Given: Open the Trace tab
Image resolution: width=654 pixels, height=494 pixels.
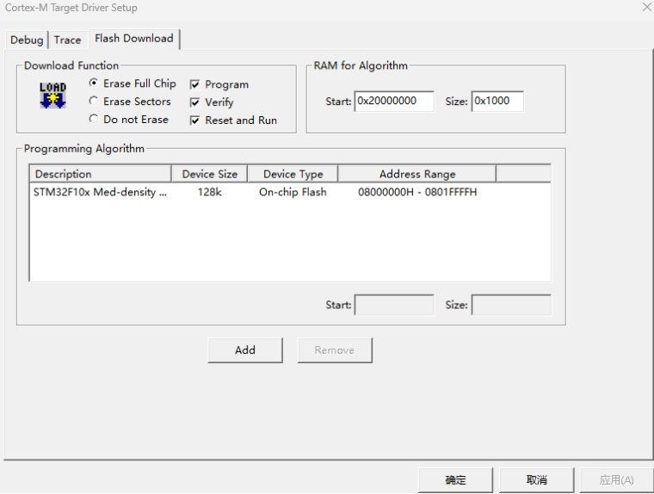Looking at the screenshot, I should (68, 40).
